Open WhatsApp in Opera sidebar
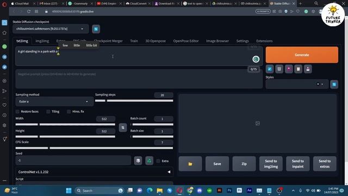 click(x=4, y=47)
